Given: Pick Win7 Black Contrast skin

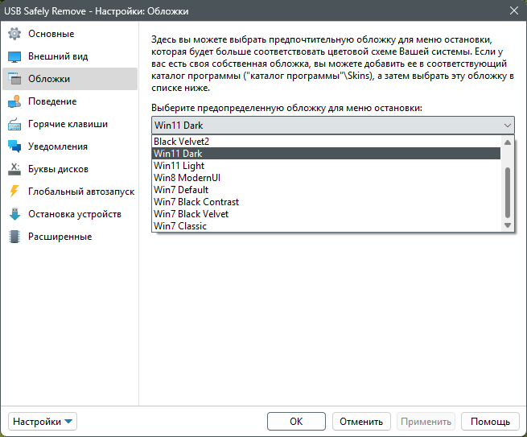Looking at the screenshot, I should (x=326, y=202).
